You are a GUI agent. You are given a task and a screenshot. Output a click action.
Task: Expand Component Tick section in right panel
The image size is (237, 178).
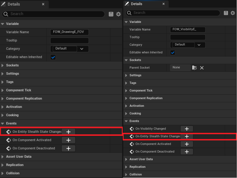pos(126,90)
